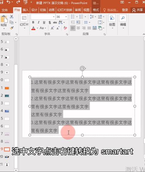Click the 共享 share button

138,10
